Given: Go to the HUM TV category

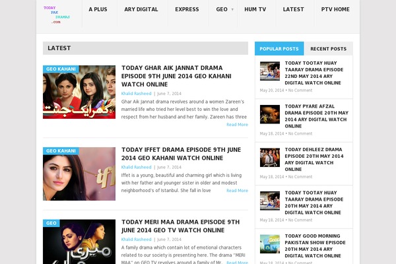Looking at the screenshot, I should tap(255, 10).
